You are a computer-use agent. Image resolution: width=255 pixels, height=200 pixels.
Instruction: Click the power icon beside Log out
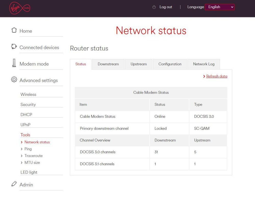tap(154, 7)
